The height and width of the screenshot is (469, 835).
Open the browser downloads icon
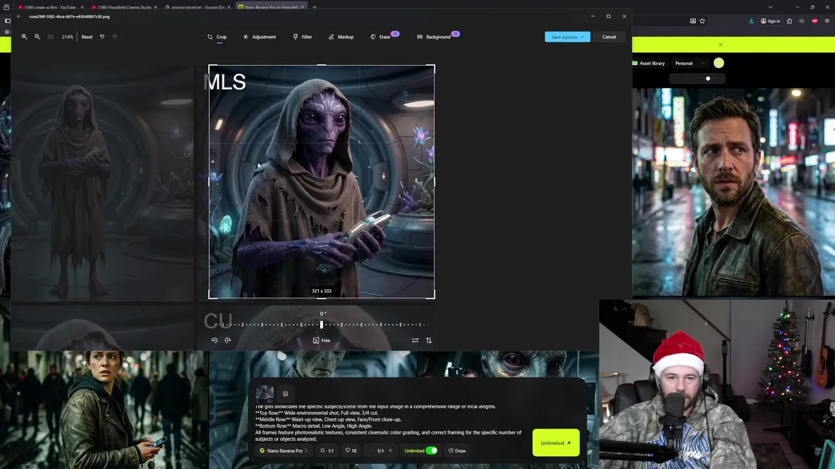coord(751,21)
